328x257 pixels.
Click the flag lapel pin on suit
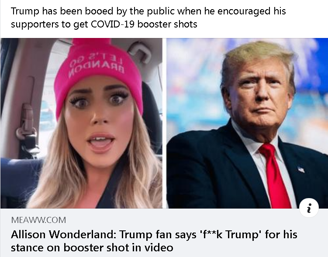301,169
